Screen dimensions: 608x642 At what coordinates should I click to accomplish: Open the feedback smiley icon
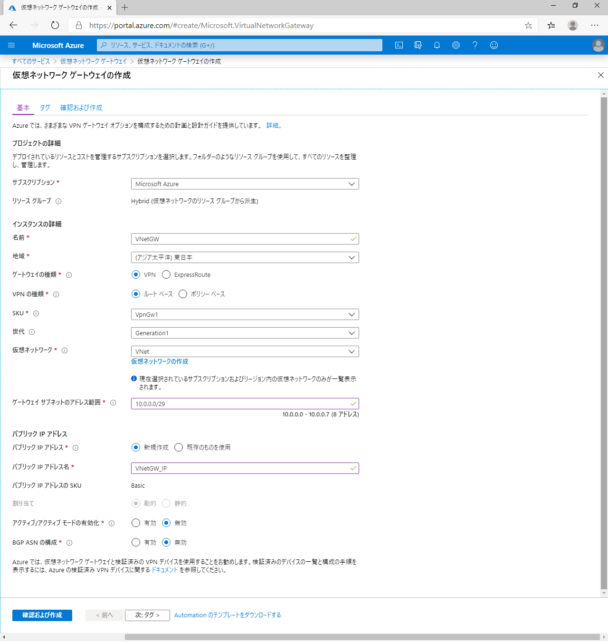coord(494,45)
